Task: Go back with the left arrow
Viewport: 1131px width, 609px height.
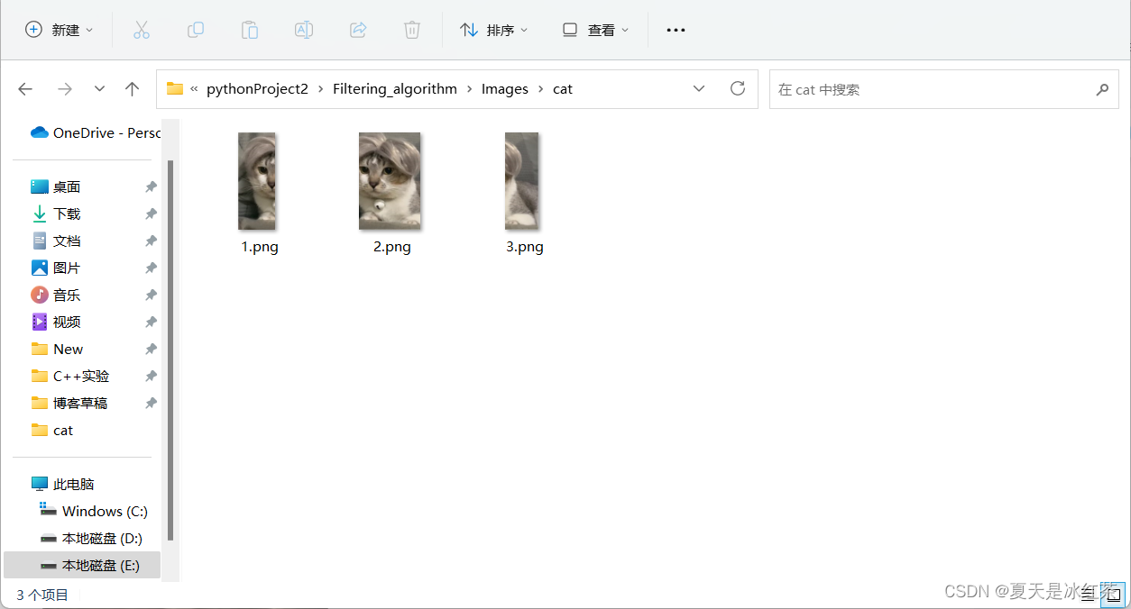Action: pos(25,89)
